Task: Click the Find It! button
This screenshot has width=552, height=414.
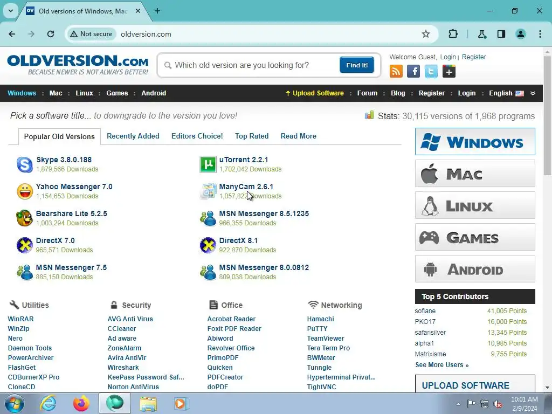Action: [357, 65]
